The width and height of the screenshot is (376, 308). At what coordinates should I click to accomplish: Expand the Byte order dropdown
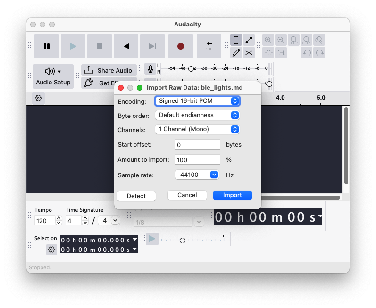[197, 115]
